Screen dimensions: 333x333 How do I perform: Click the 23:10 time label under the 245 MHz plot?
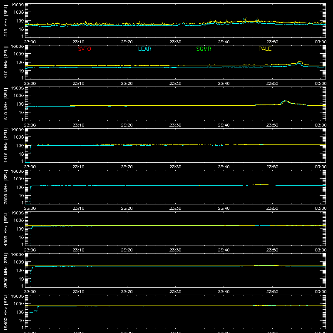coord(78,42)
